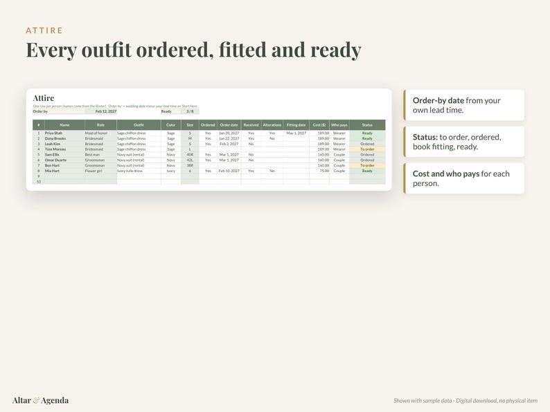The height and width of the screenshot is (412, 550).
Task: Select the Omar Duarte name cell
Action: pos(64,160)
